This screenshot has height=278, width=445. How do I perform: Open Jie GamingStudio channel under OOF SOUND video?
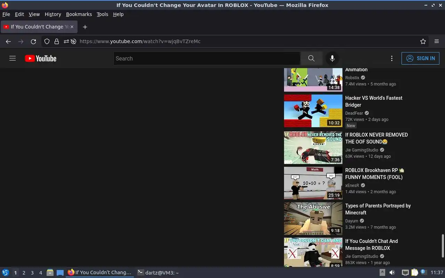362,150
